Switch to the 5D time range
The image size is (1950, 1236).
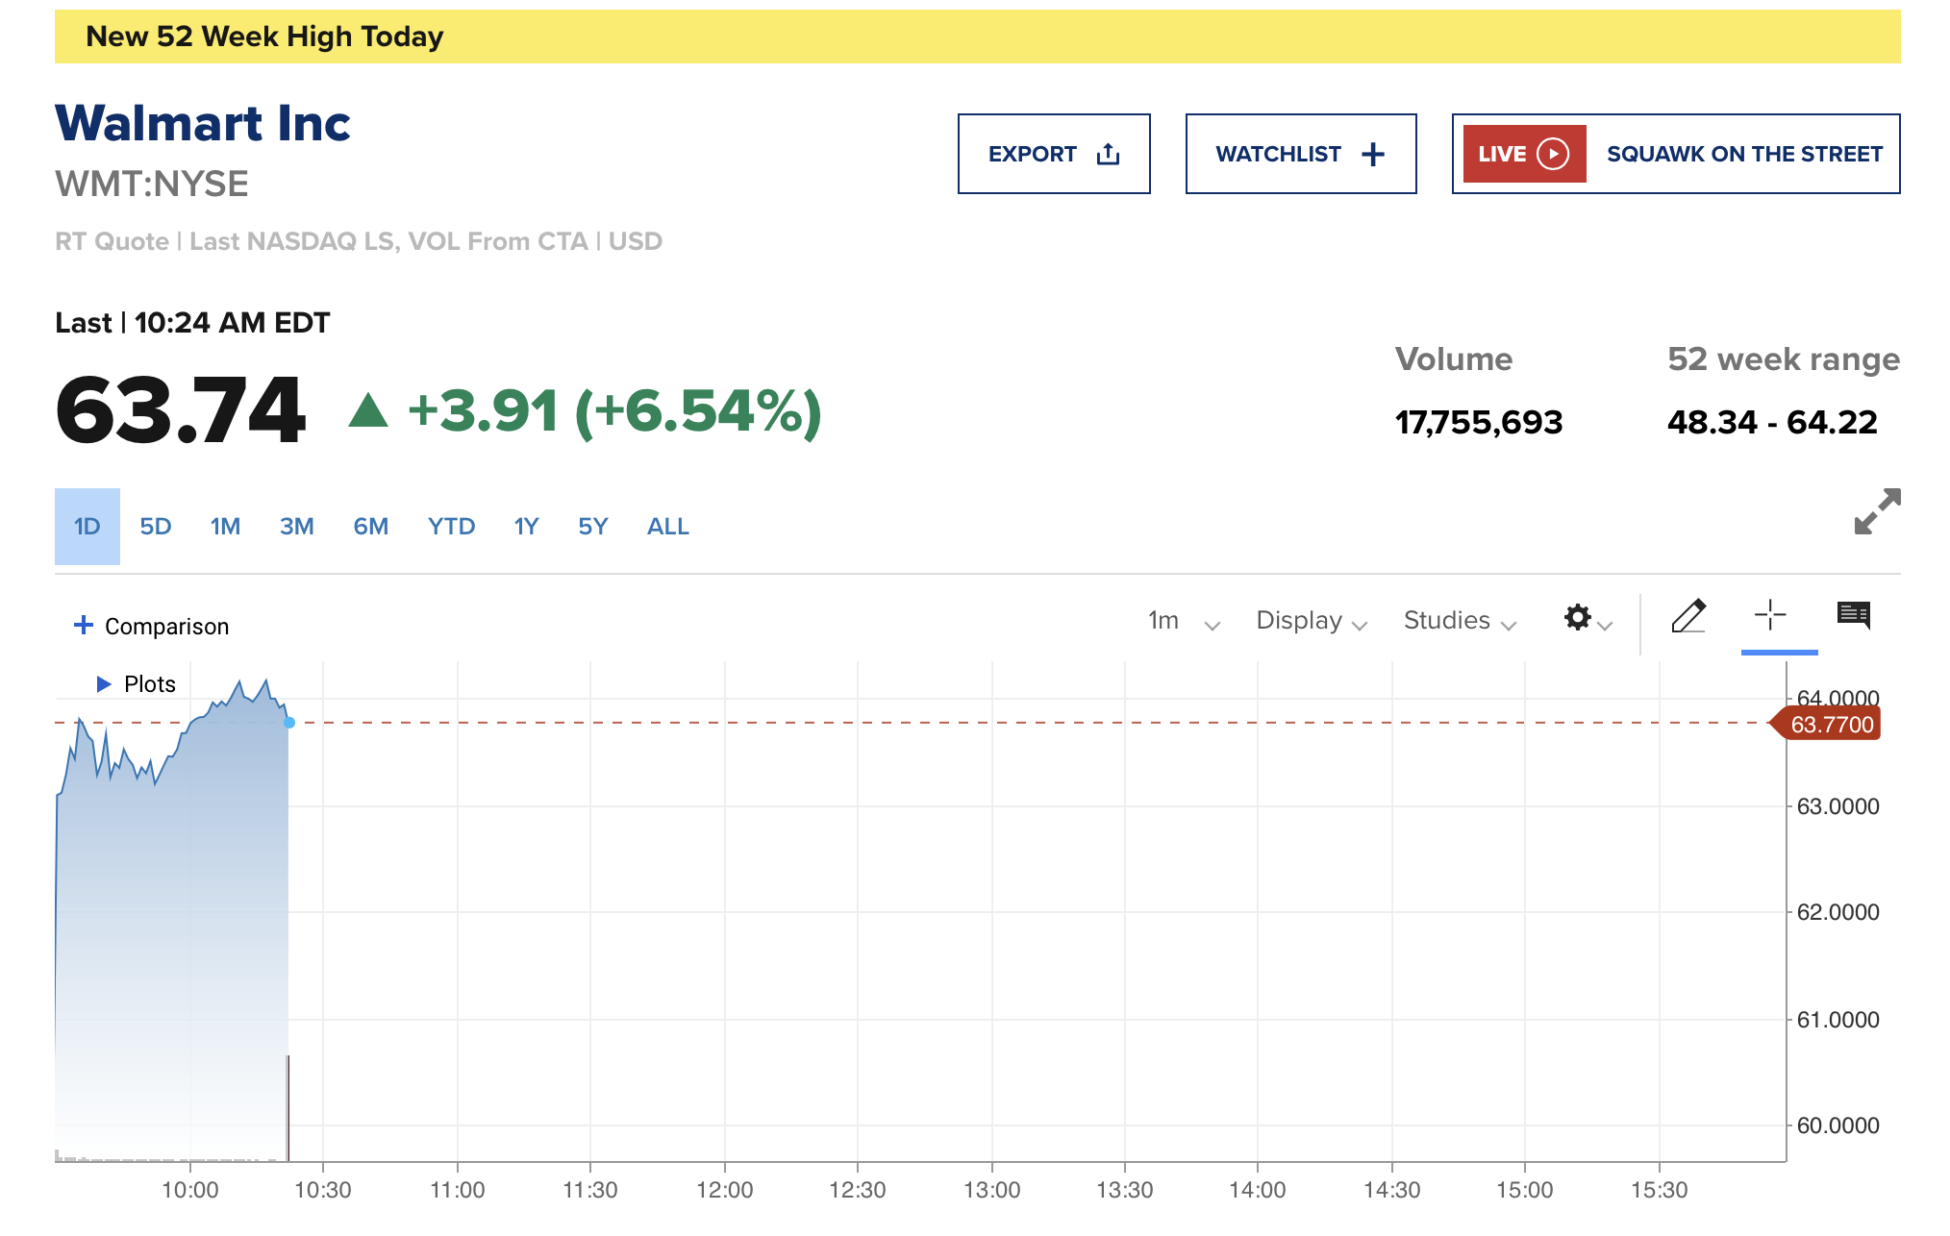[155, 527]
